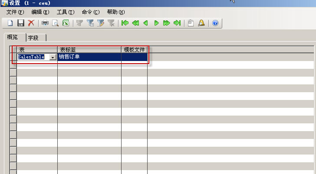Switch to the 字段 tab
316x174 pixels.
[x=36, y=38]
